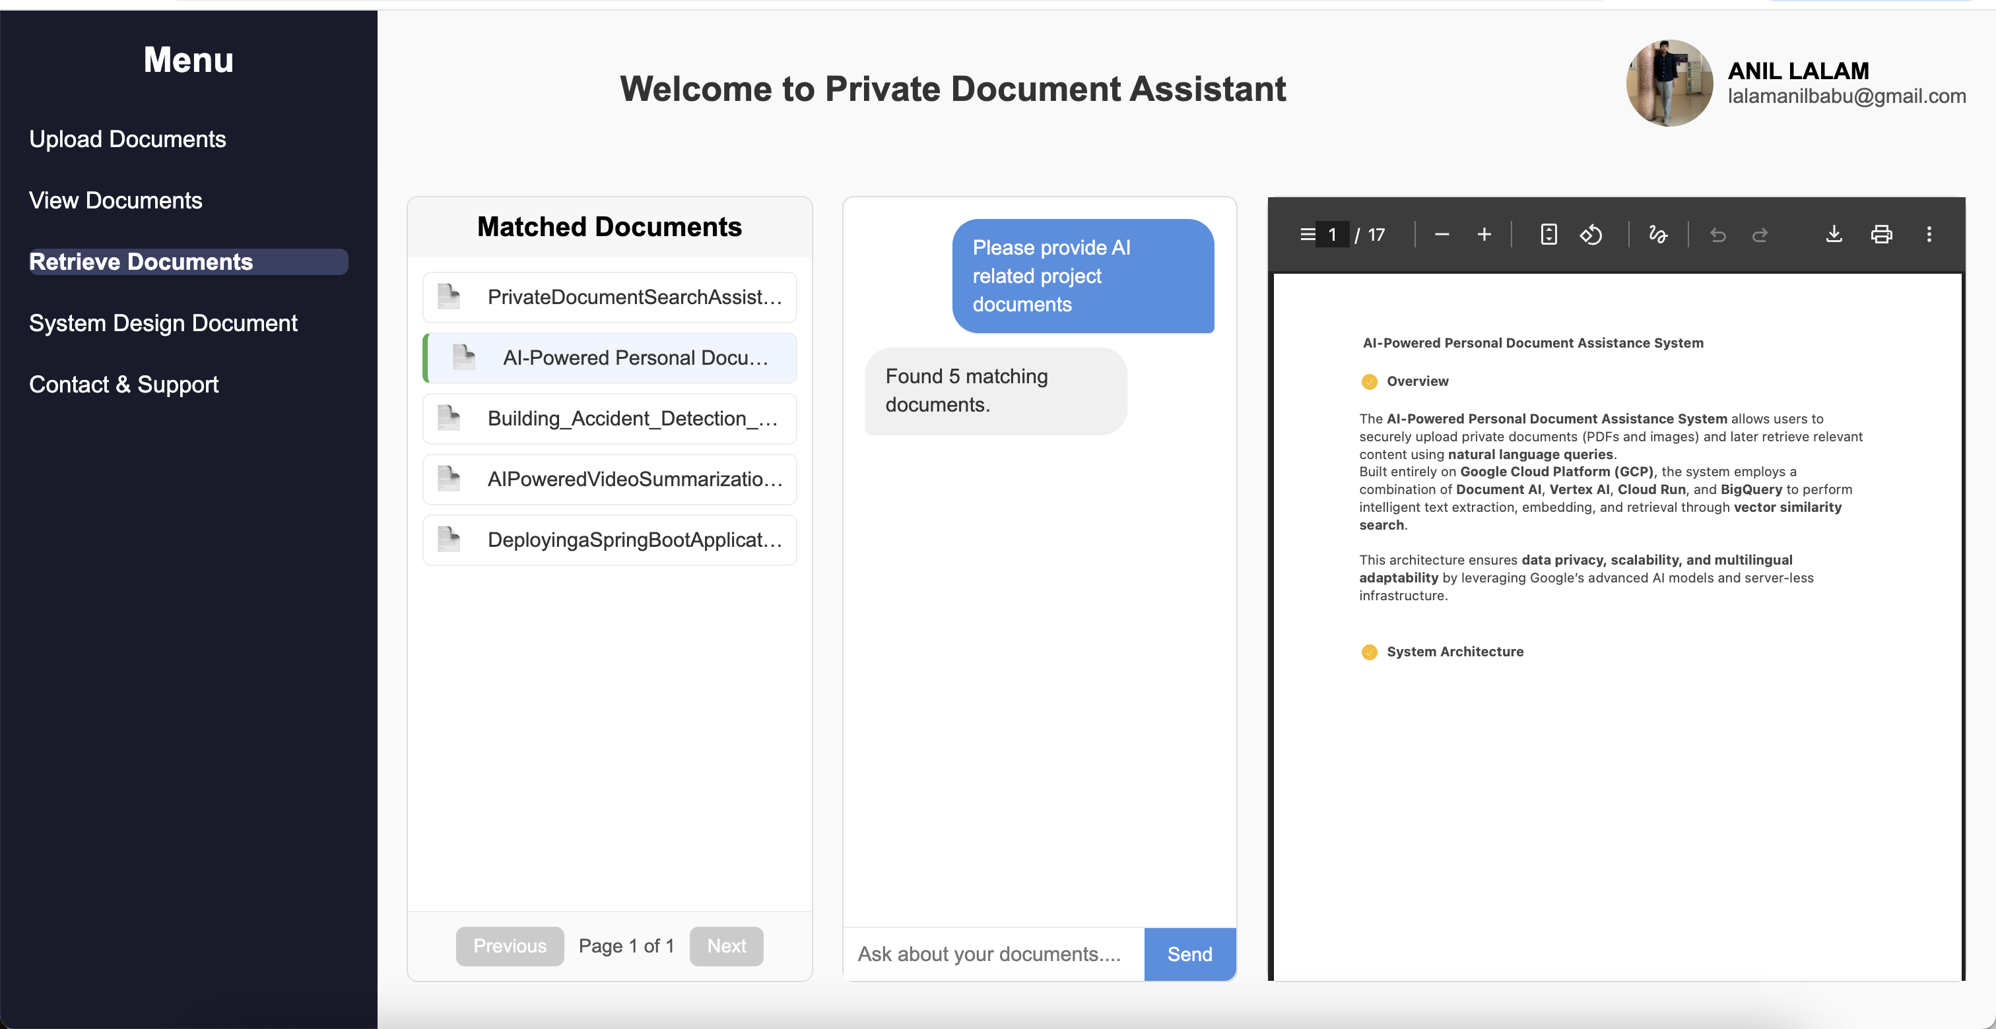
Task: Go to View Documents menu item
Action: click(116, 200)
